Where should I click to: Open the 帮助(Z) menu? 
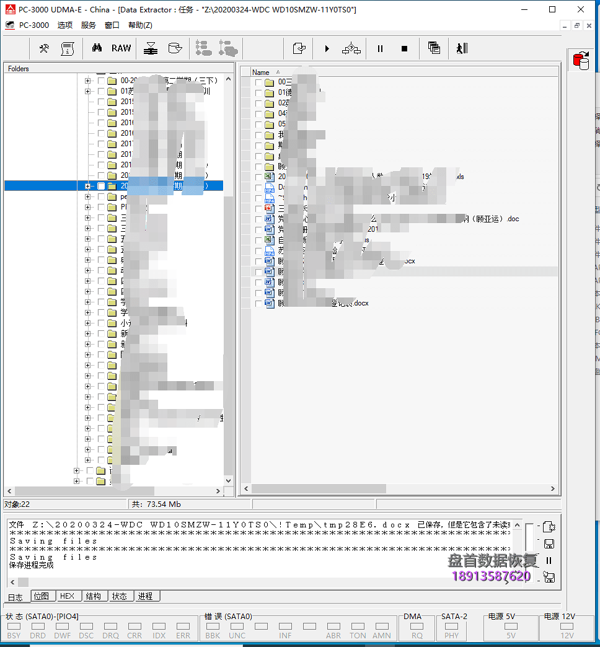pos(140,25)
